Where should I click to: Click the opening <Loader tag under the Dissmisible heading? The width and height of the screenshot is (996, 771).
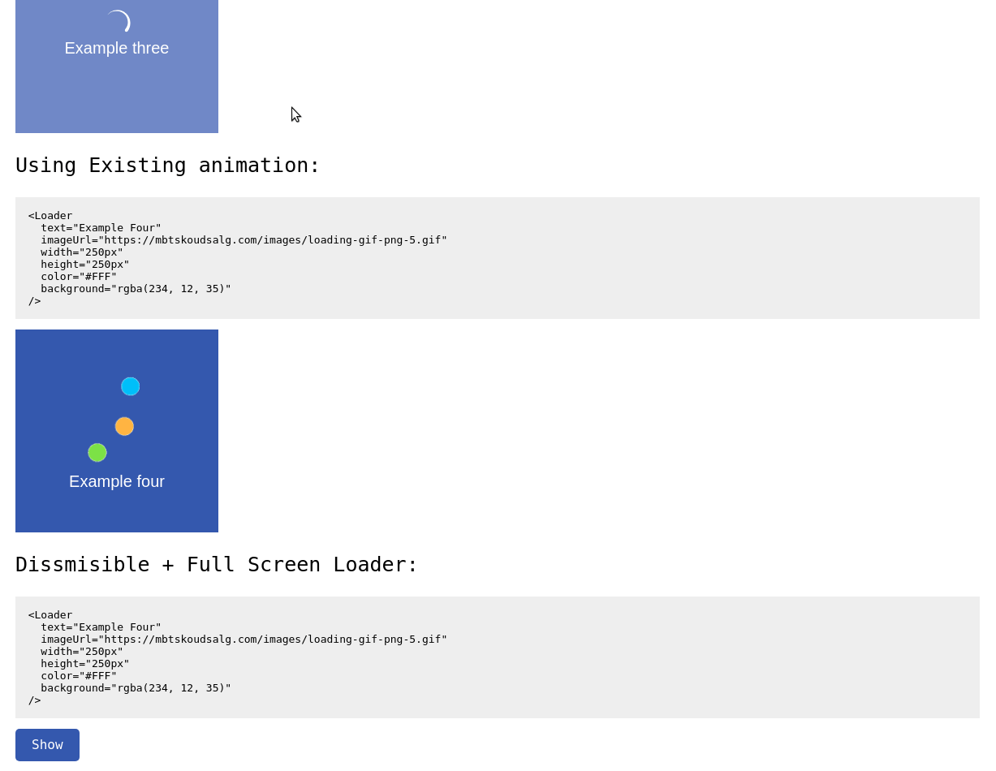pyautogui.click(x=50, y=615)
